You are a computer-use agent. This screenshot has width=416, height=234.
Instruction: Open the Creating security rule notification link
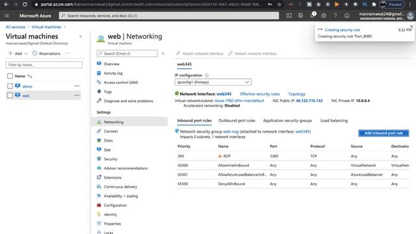pos(343,30)
